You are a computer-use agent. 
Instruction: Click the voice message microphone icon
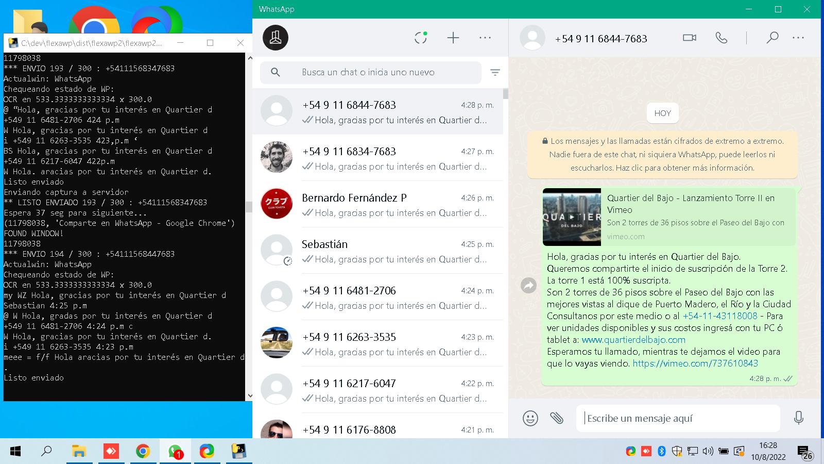(x=799, y=418)
